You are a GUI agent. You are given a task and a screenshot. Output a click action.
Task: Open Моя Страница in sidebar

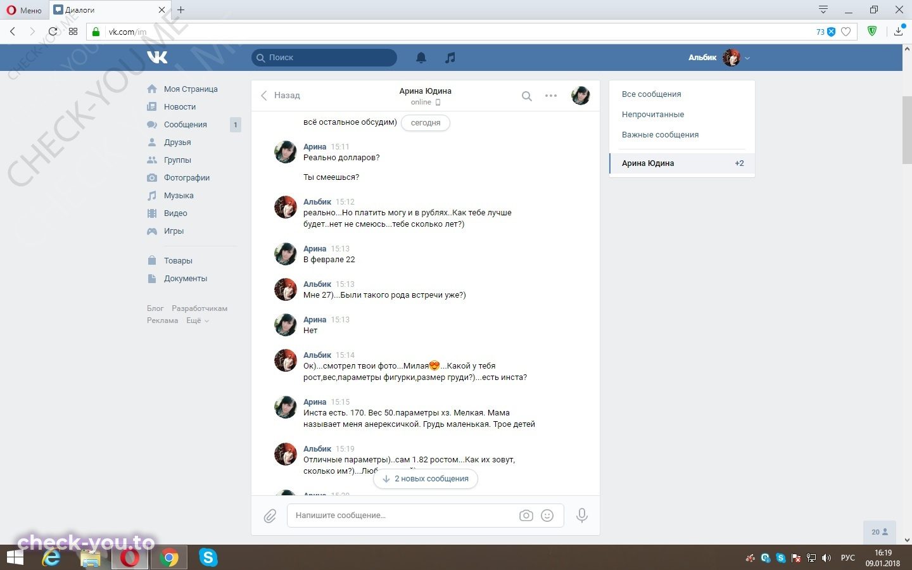(191, 89)
